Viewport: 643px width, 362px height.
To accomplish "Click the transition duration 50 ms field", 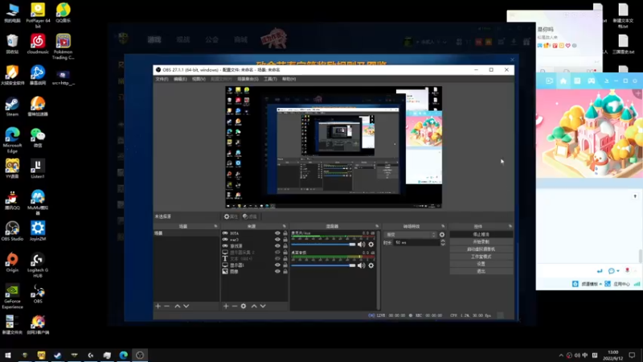I will pyautogui.click(x=416, y=243).
